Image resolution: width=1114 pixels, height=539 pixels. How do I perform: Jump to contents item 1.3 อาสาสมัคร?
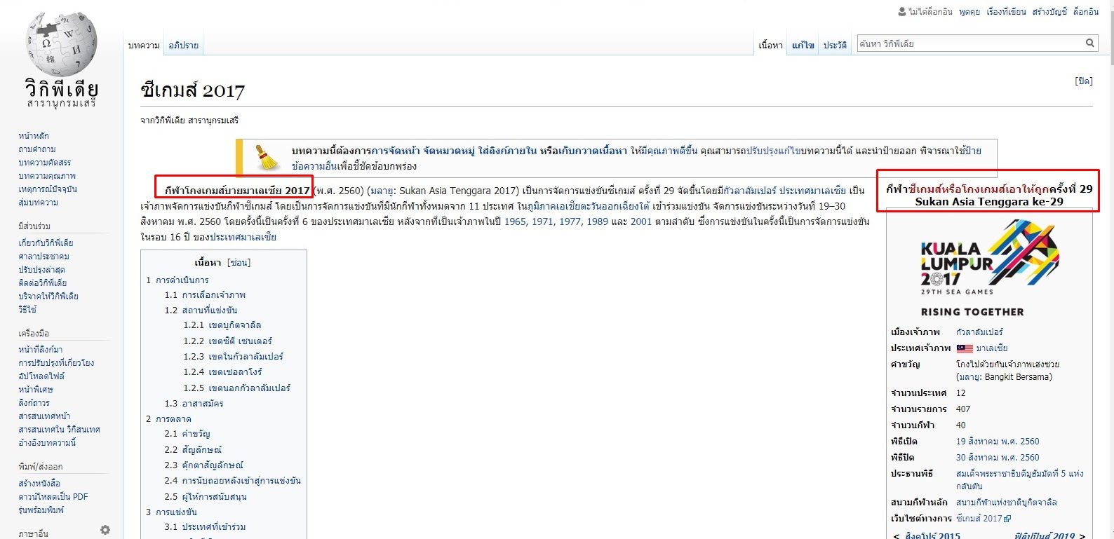click(194, 404)
